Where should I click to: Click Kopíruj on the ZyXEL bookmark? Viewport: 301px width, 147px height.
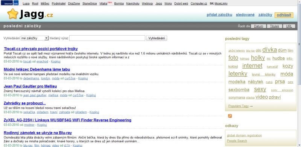pos(42,125)
